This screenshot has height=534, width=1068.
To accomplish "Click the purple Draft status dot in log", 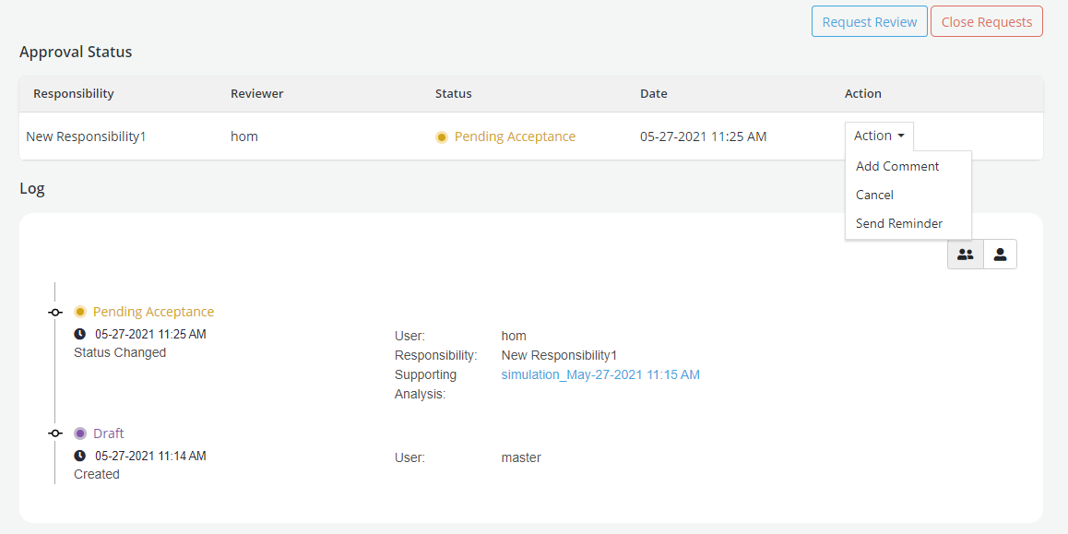I will 80,433.
